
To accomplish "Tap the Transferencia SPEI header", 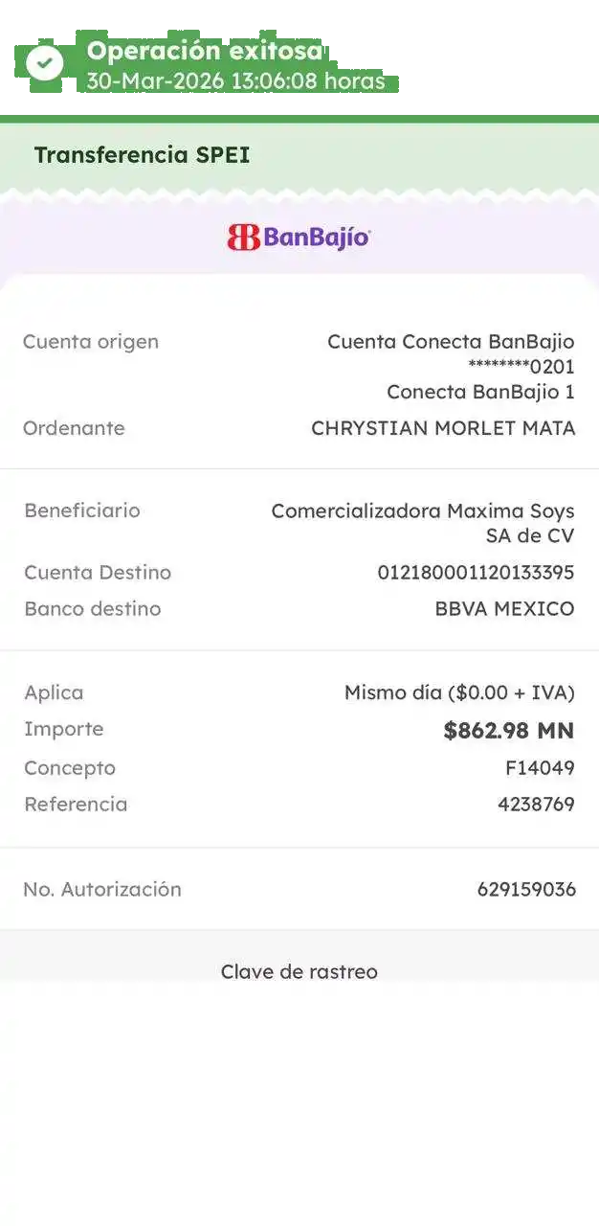I will 142,155.
